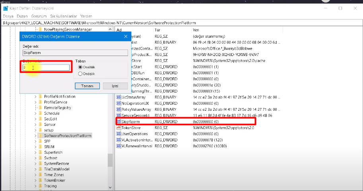
Task: Click the ProfileService folder icon
Action: click(x=40, y=102)
